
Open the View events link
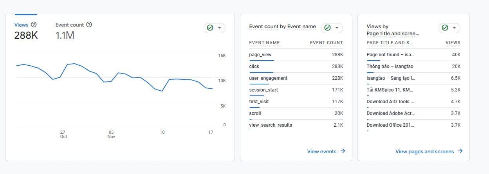tap(322, 151)
